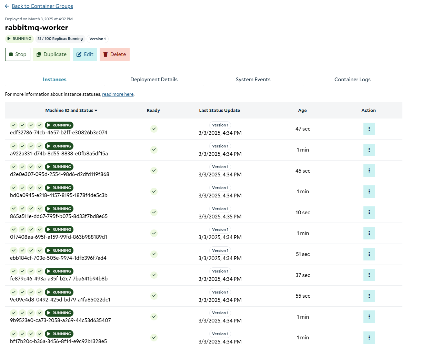Open action menu for instance 865a511e
Image resolution: width=421 pixels, height=349 pixels.
point(369,213)
